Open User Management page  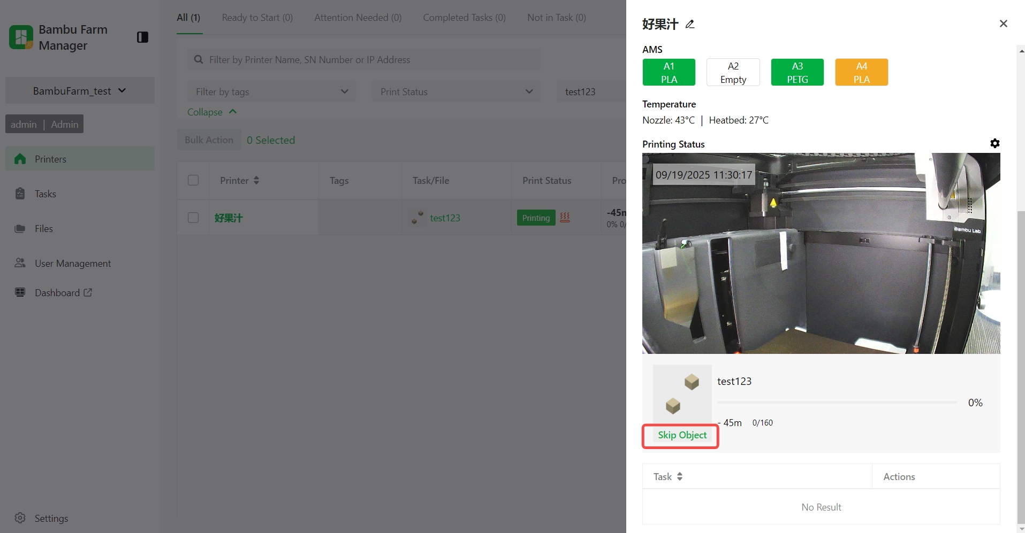[x=72, y=263]
